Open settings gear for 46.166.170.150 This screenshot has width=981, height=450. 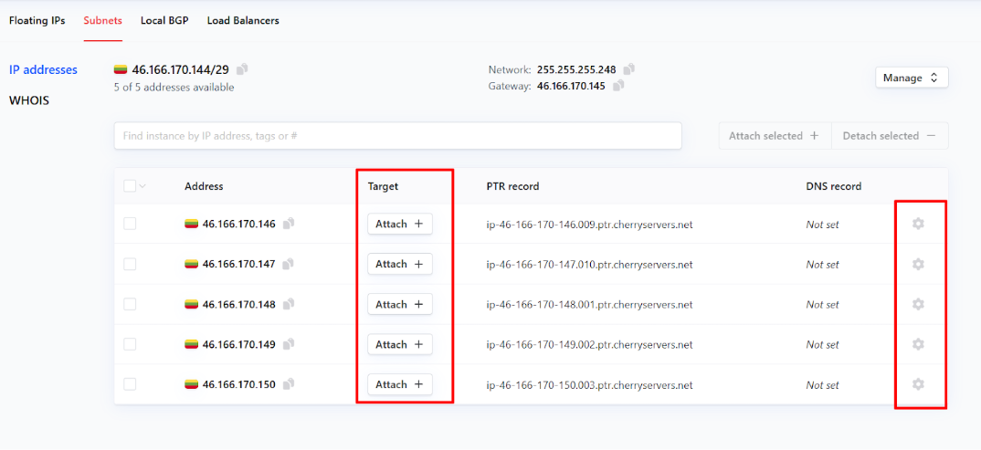918,384
